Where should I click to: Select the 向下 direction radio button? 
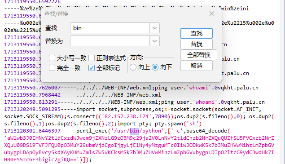155,67
